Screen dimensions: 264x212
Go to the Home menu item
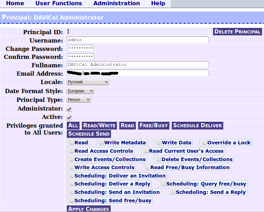click(15, 3)
